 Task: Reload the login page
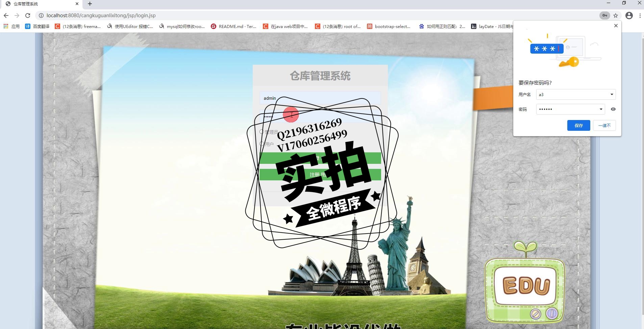(28, 16)
